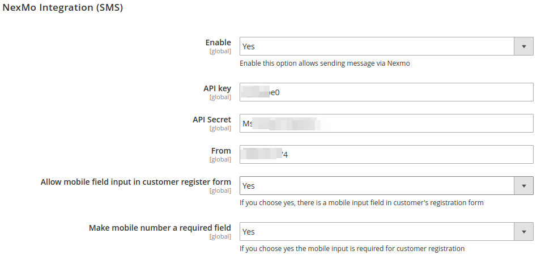The width and height of the screenshot is (558, 276).
Task: Click the Enable field label
Action: [x=218, y=43]
